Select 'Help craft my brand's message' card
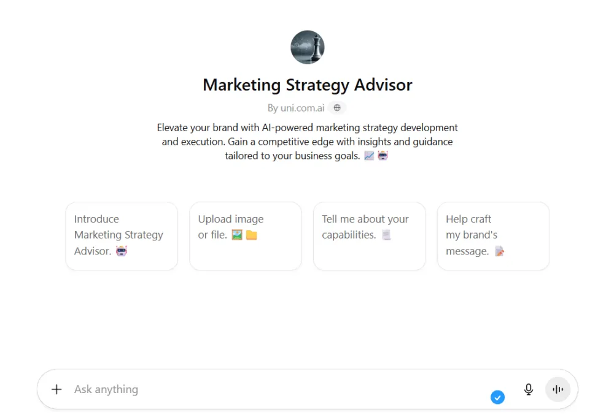The height and width of the screenshot is (420, 614). [x=493, y=235]
